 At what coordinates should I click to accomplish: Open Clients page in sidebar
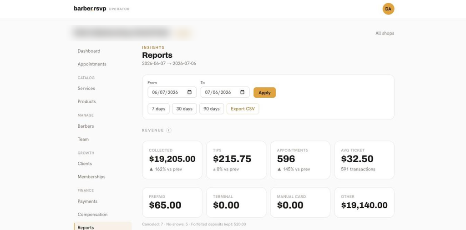click(85, 164)
